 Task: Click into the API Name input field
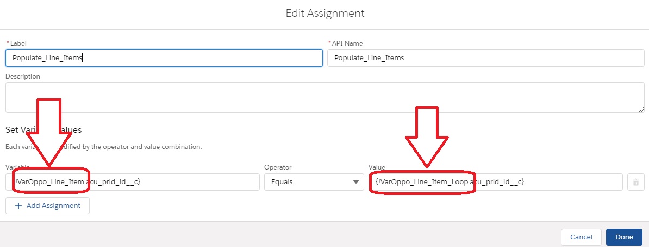tap(485, 58)
